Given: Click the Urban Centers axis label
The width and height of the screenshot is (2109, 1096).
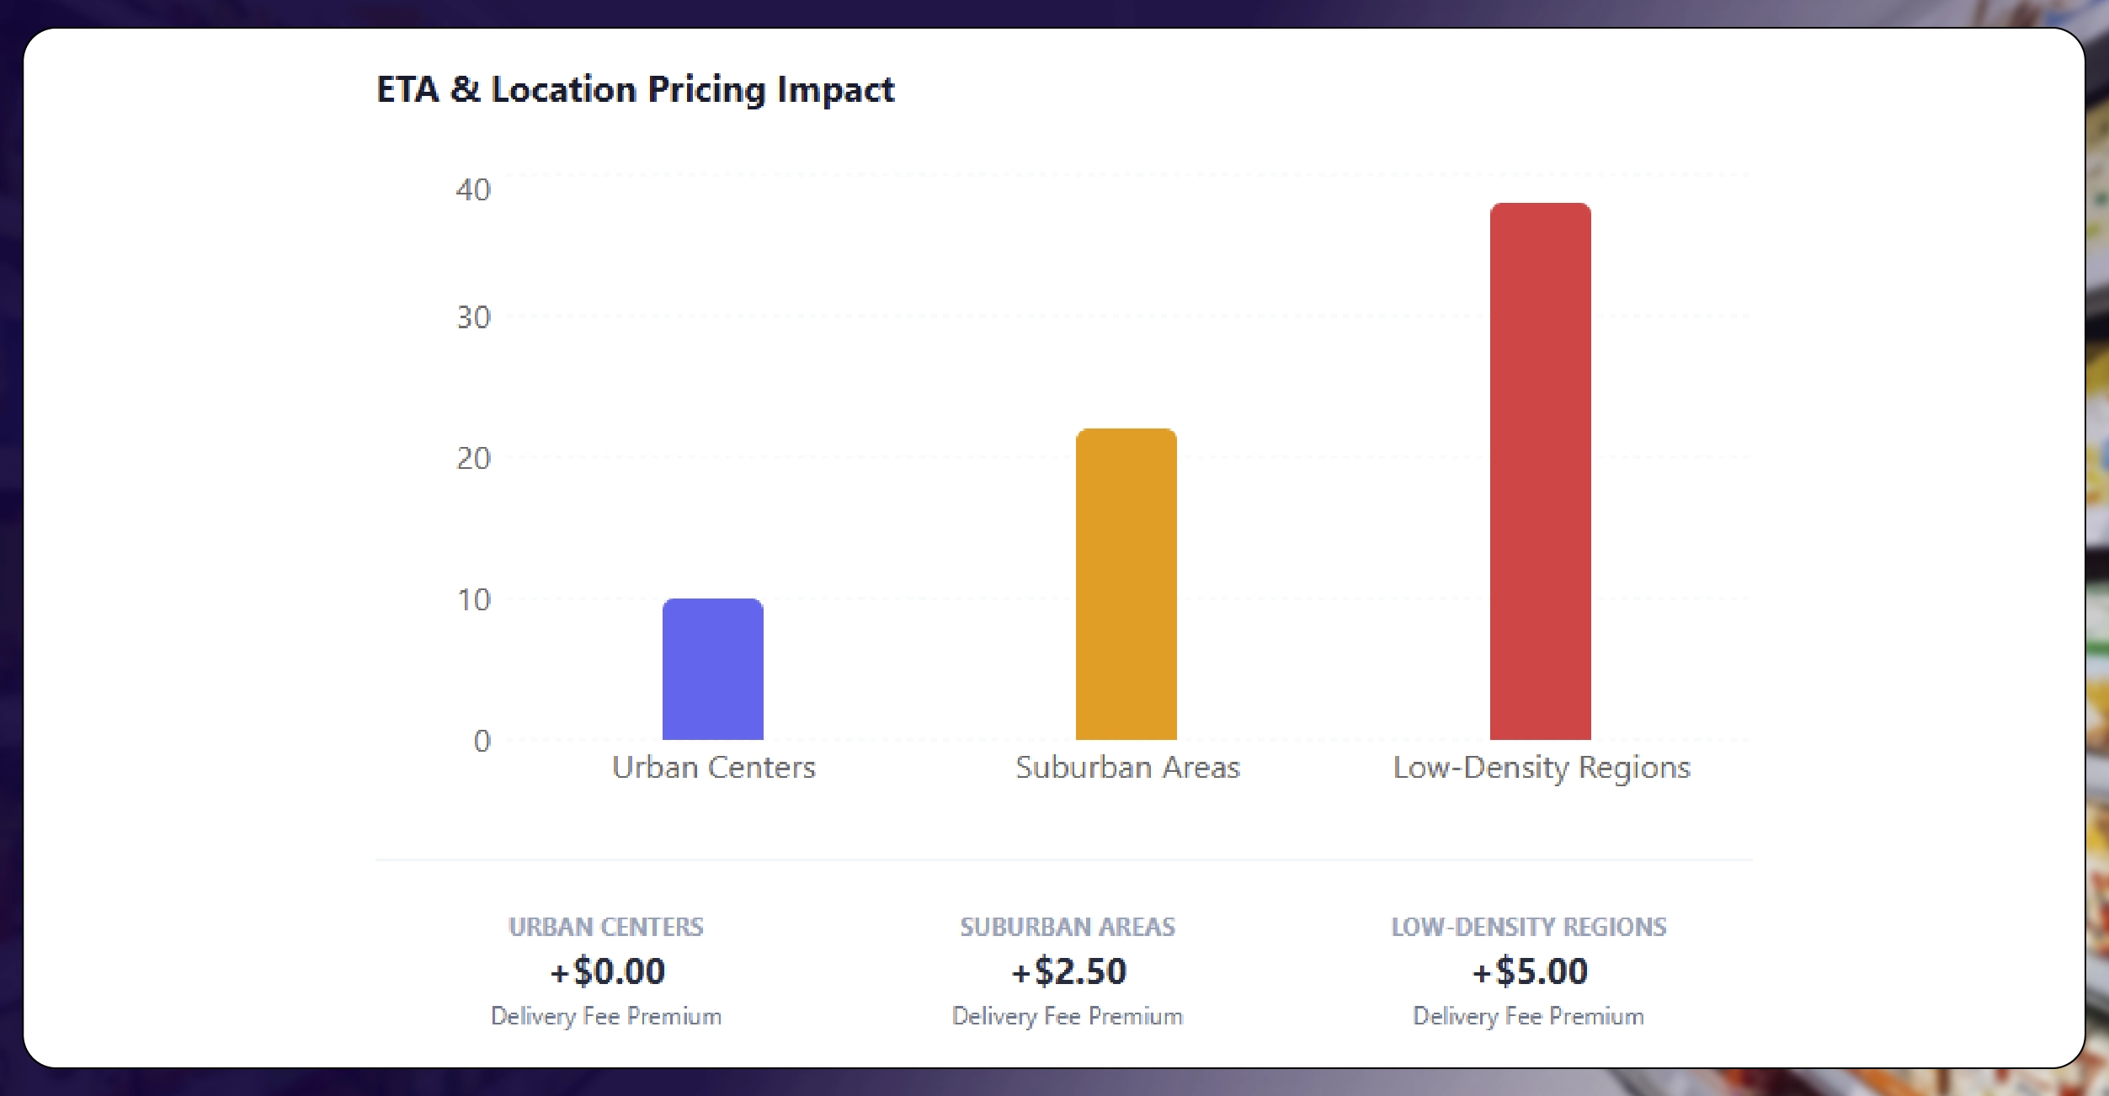Looking at the screenshot, I should pos(713,767).
